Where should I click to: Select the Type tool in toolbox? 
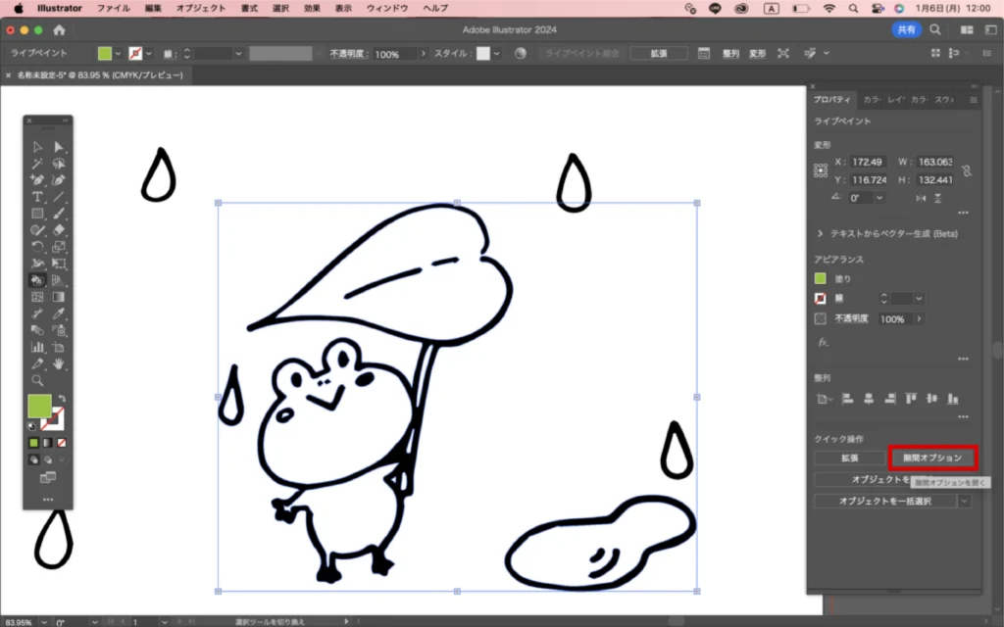[37, 197]
